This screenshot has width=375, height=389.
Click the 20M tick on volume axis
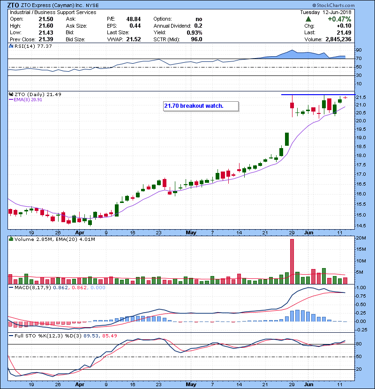pyautogui.click(x=361, y=238)
